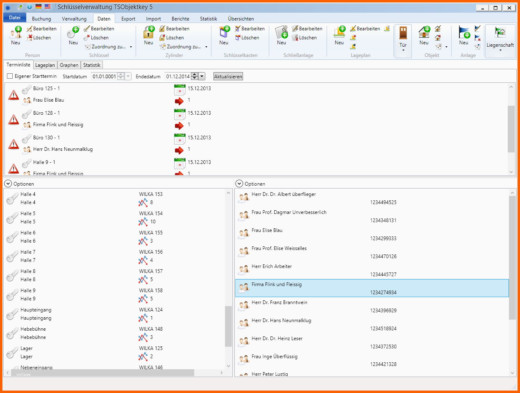
Task: Add a new cylinder with the padlock Neu icon
Action: coord(148,35)
